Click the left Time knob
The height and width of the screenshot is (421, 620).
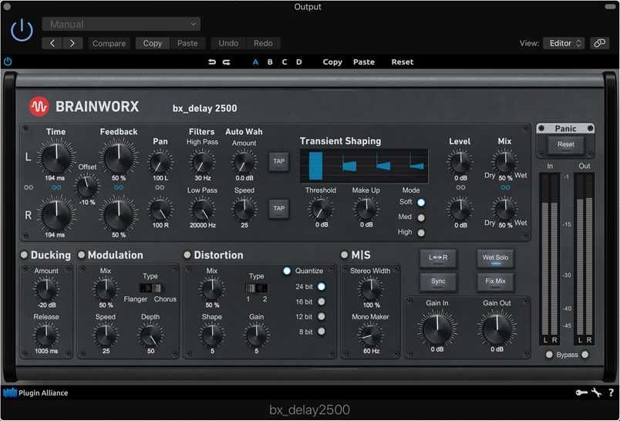coord(56,157)
